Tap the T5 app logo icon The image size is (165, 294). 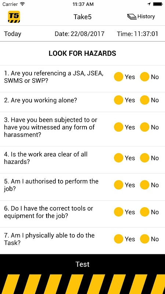pos(14,17)
